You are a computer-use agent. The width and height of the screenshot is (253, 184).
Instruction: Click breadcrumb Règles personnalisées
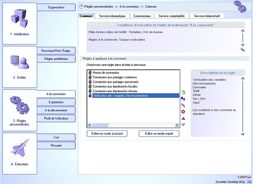tap(99, 7)
